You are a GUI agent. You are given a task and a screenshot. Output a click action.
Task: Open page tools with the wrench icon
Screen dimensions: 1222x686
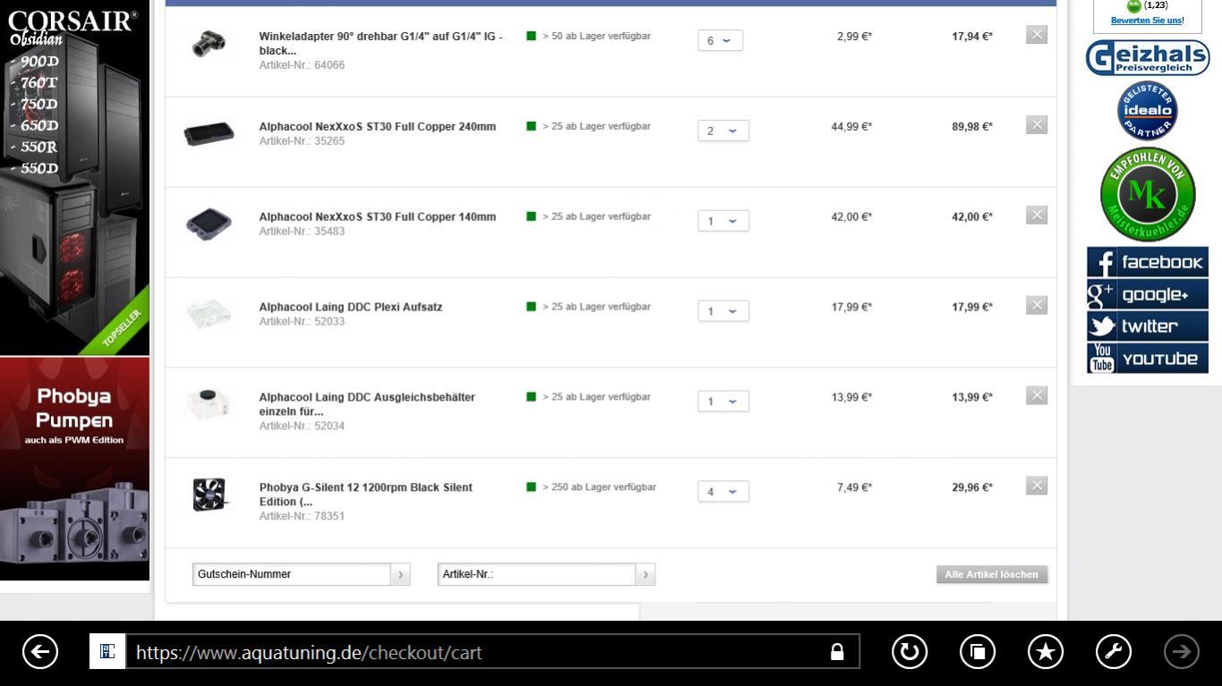point(1114,652)
